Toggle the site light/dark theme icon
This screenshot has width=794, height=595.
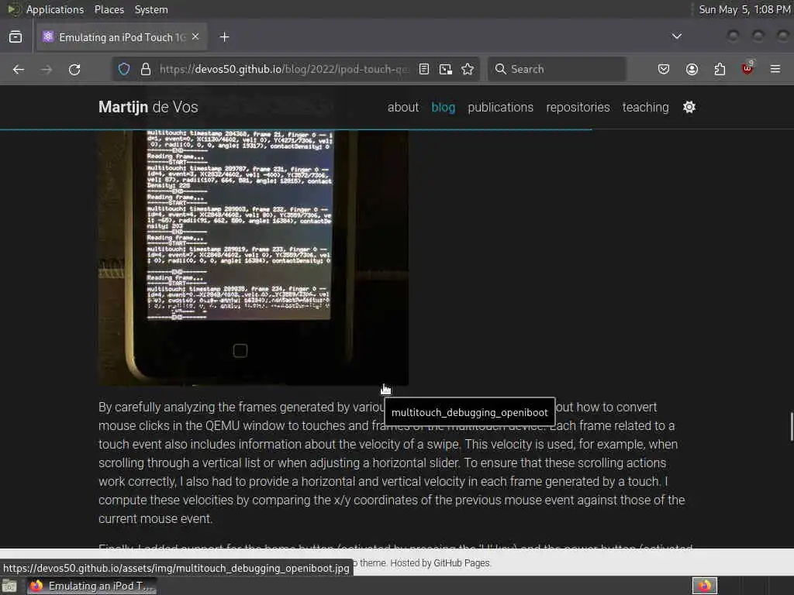[x=689, y=107]
